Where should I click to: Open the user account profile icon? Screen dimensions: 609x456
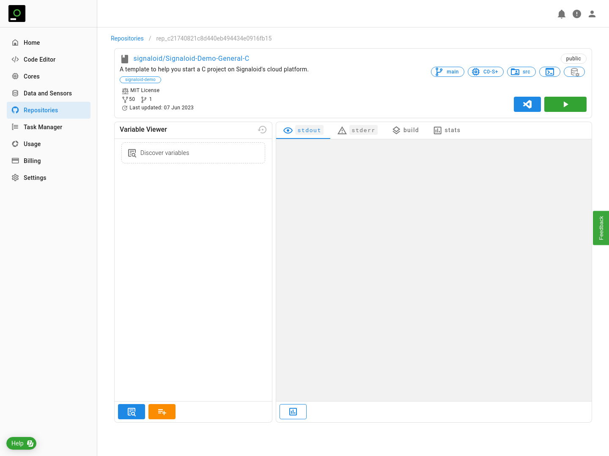(592, 14)
